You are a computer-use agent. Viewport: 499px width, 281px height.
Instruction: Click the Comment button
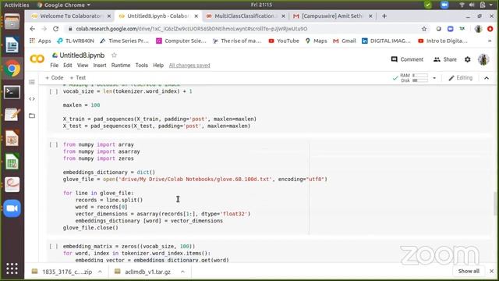click(407, 59)
